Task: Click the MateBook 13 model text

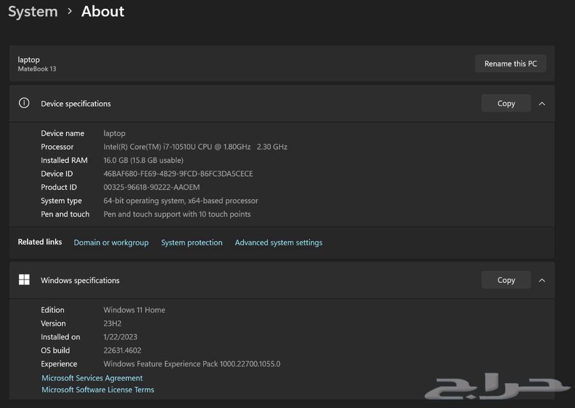Action: pyautogui.click(x=37, y=69)
